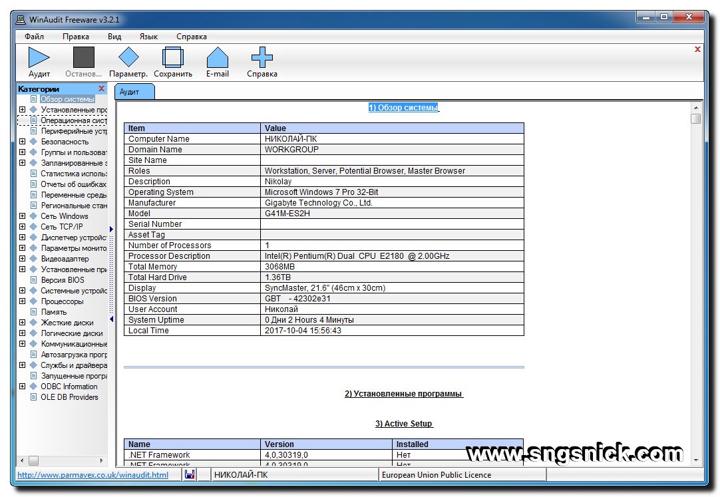This screenshot has height=497, width=720.
Task: Click the WinAudit title bar computer icon
Action: [x=21, y=20]
